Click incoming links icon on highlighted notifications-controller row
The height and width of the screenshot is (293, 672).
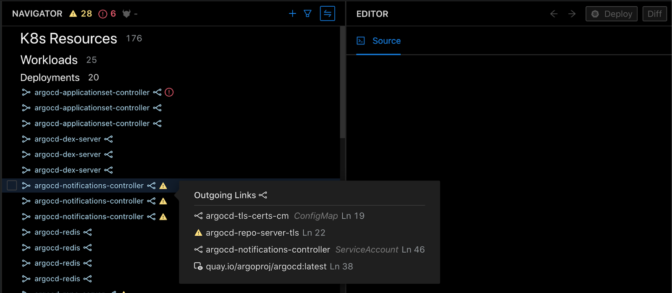pos(26,186)
